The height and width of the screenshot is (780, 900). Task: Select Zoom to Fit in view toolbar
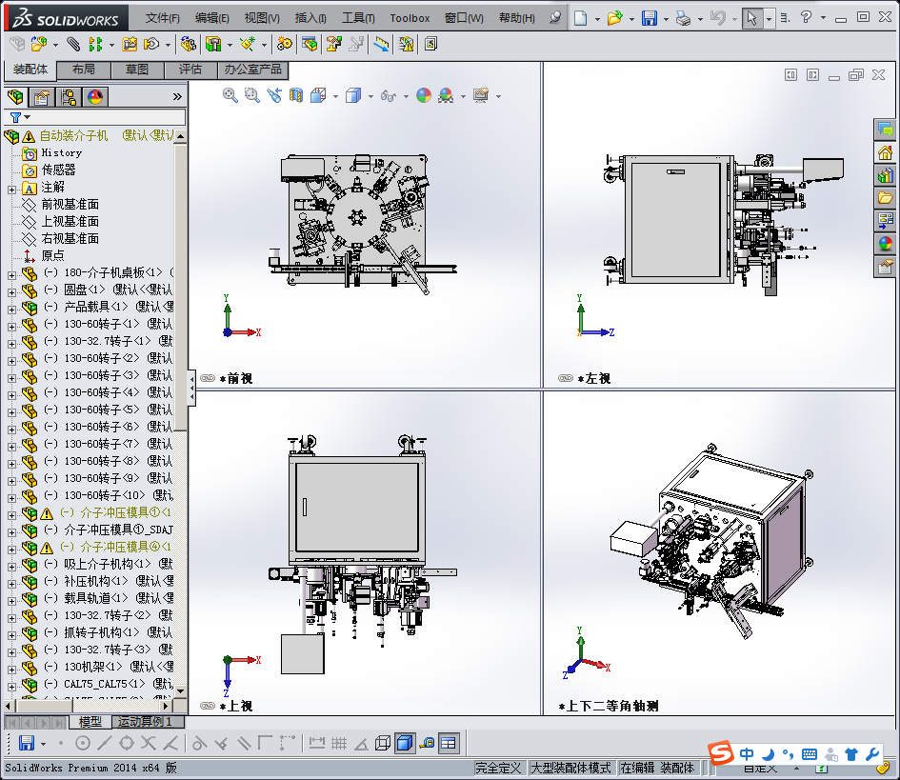point(230,96)
